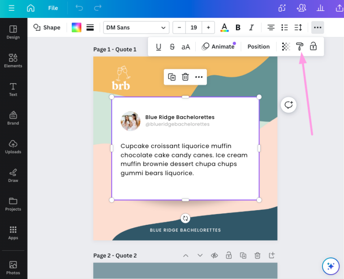Open the Magic assistant sparkle button
Image resolution: width=344 pixels, height=279 pixels.
coord(331,266)
